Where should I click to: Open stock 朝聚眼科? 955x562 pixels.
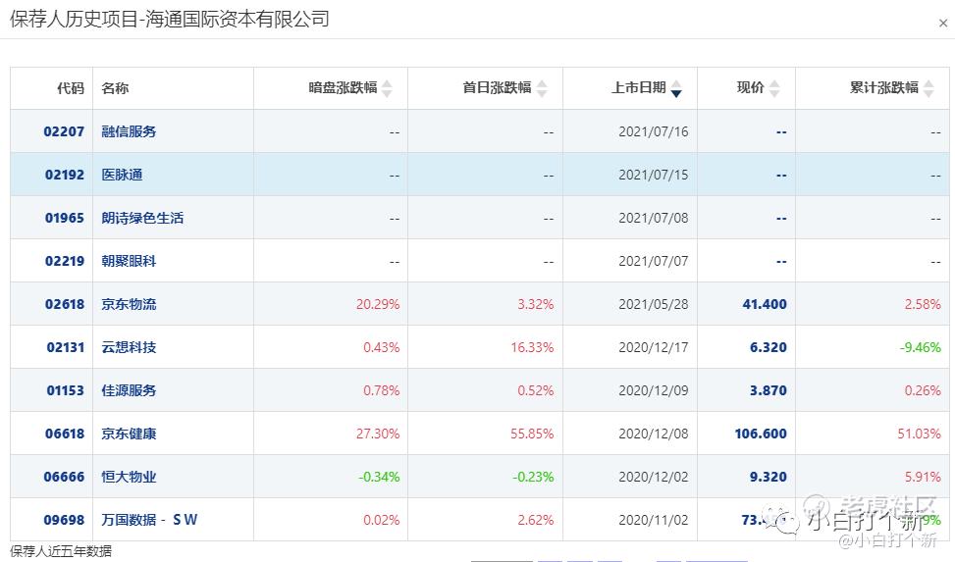(x=129, y=261)
